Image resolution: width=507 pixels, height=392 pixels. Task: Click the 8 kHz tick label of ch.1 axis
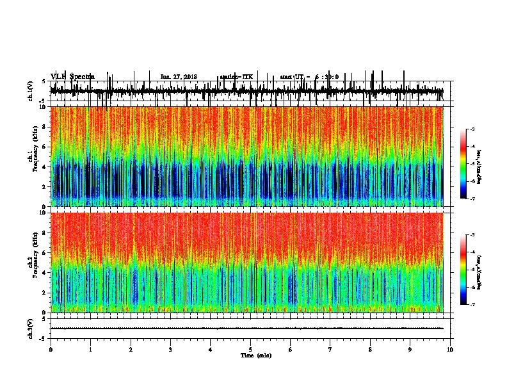tap(44, 127)
